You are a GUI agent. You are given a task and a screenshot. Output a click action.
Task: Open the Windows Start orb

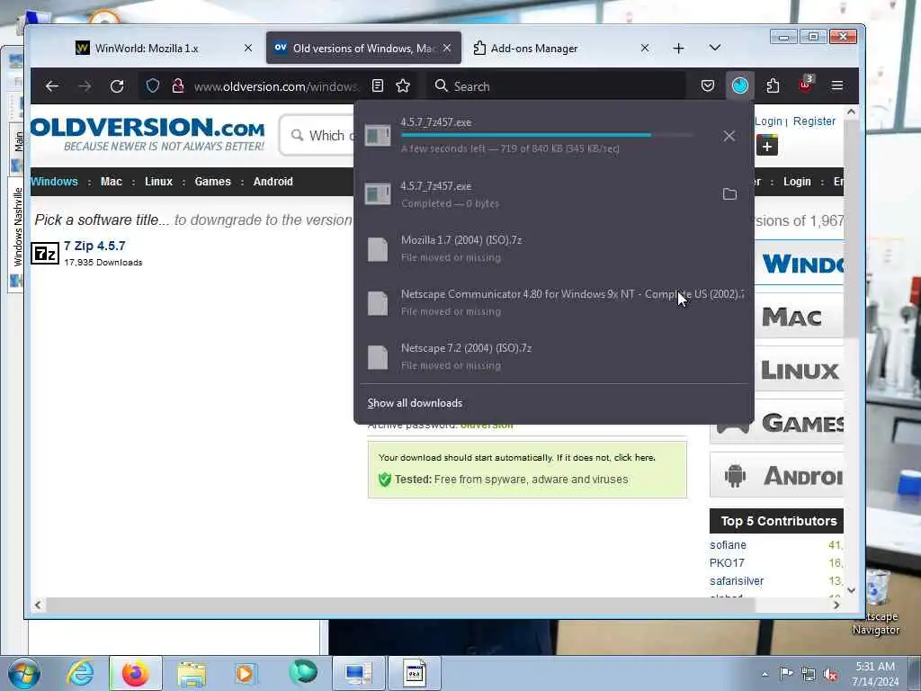(x=24, y=673)
